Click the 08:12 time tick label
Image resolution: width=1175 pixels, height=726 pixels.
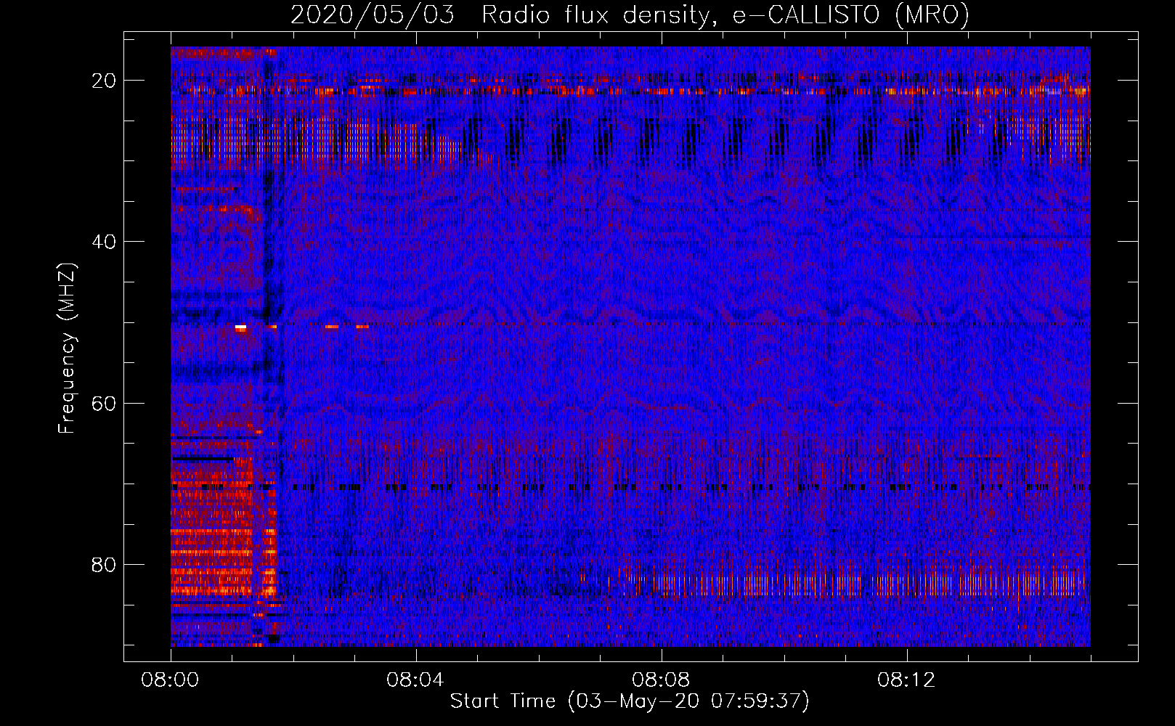(906, 680)
